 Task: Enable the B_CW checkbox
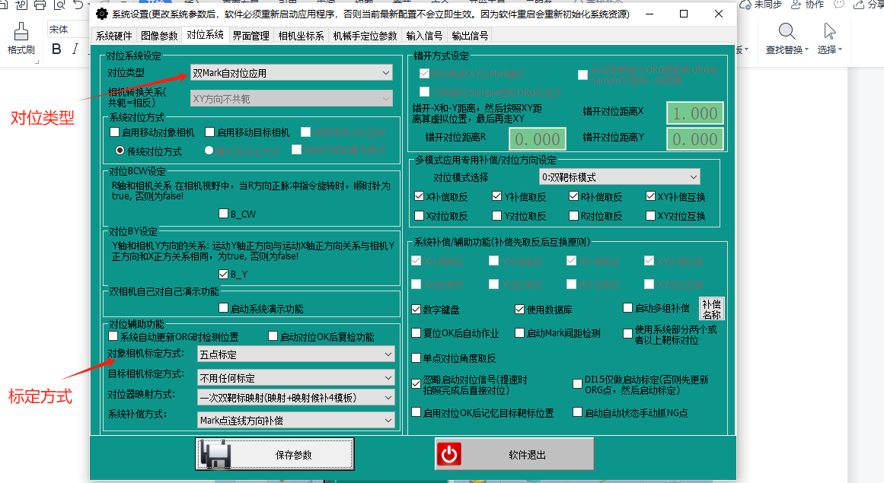(223, 214)
